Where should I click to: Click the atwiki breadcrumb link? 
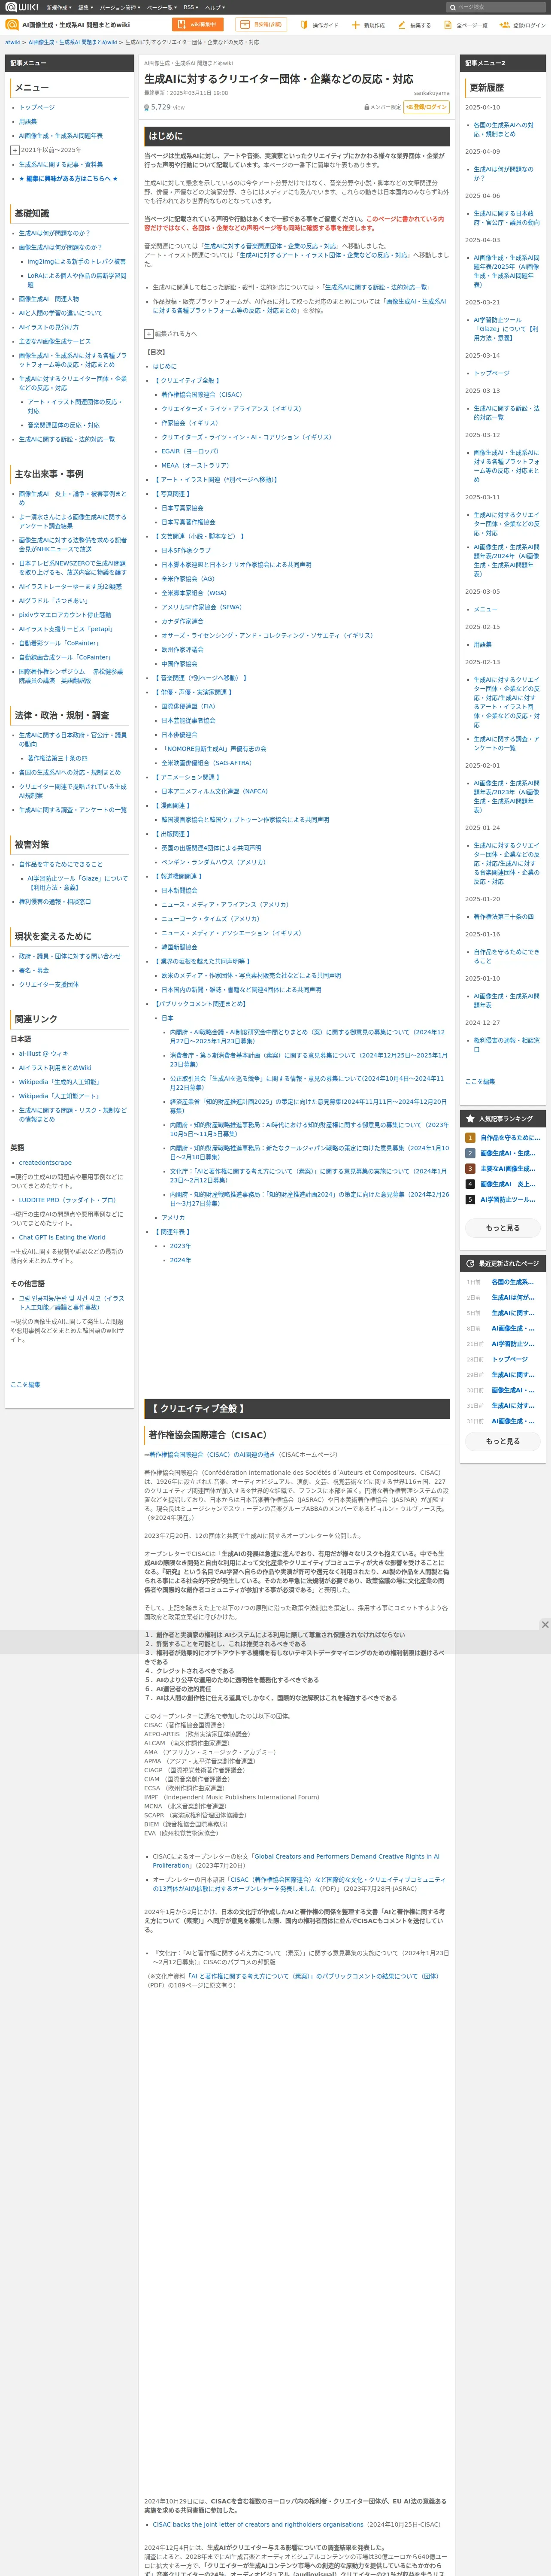[13, 42]
